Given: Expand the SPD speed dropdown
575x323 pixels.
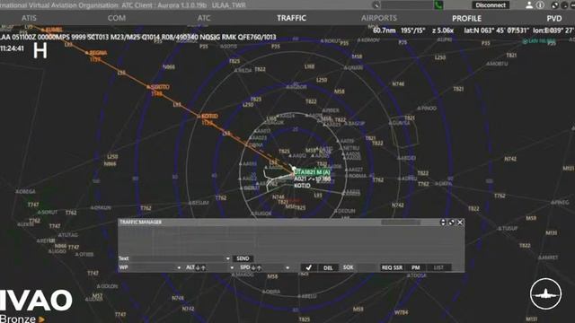Looking at the screenshot, I should click(287, 267).
